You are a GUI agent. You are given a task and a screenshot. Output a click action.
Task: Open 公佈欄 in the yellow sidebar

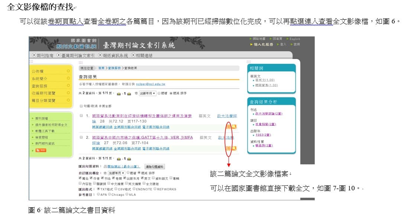(x=38, y=71)
